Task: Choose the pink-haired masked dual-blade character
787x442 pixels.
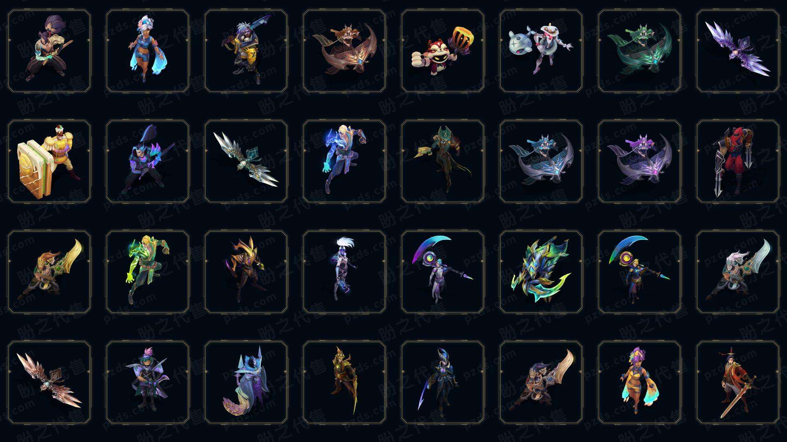Action: [148, 382]
